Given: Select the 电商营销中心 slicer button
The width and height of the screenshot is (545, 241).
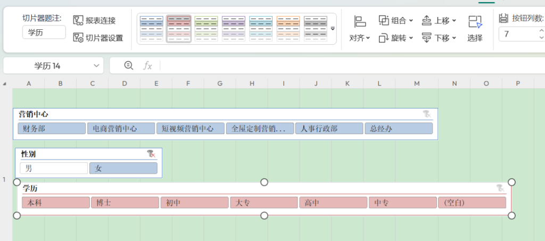Looking at the screenshot, I should (x=121, y=129).
